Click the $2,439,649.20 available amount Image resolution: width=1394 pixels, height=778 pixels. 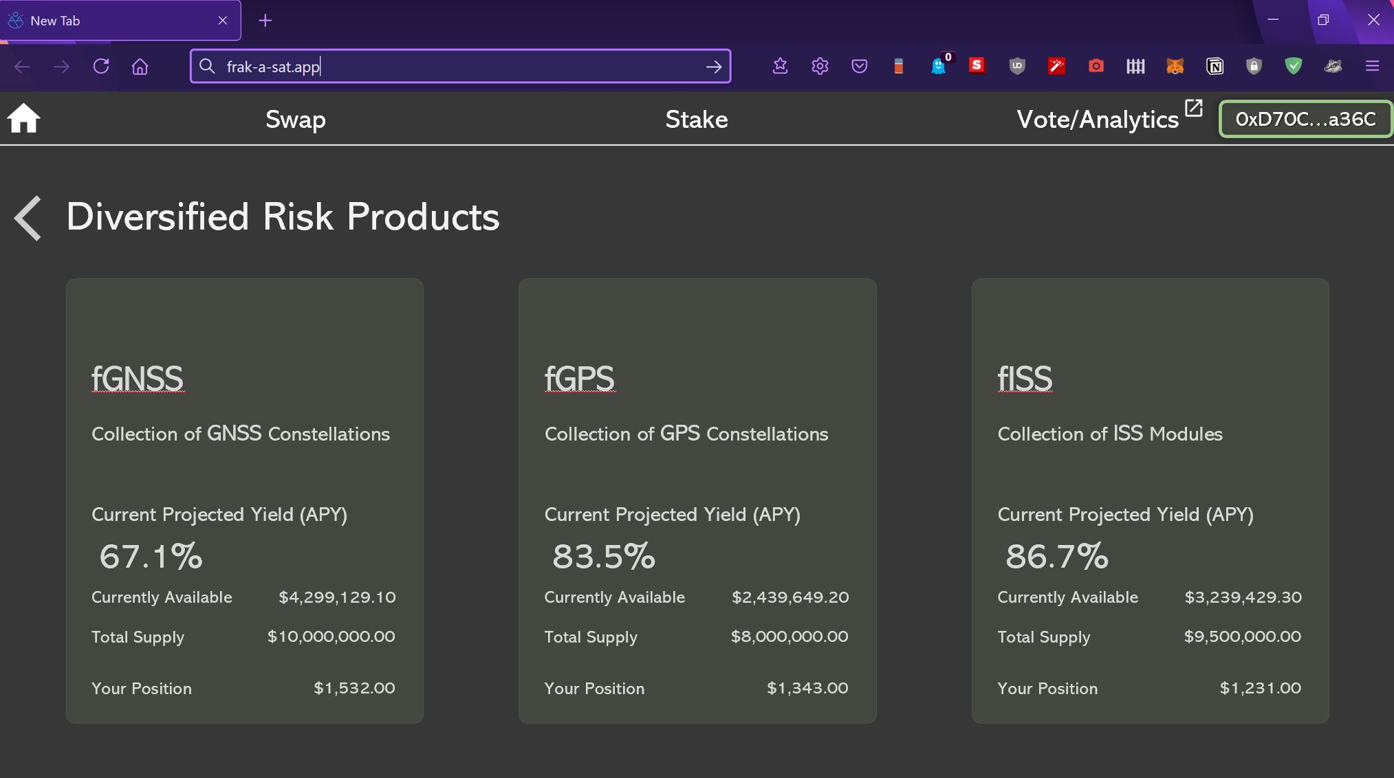(790, 597)
